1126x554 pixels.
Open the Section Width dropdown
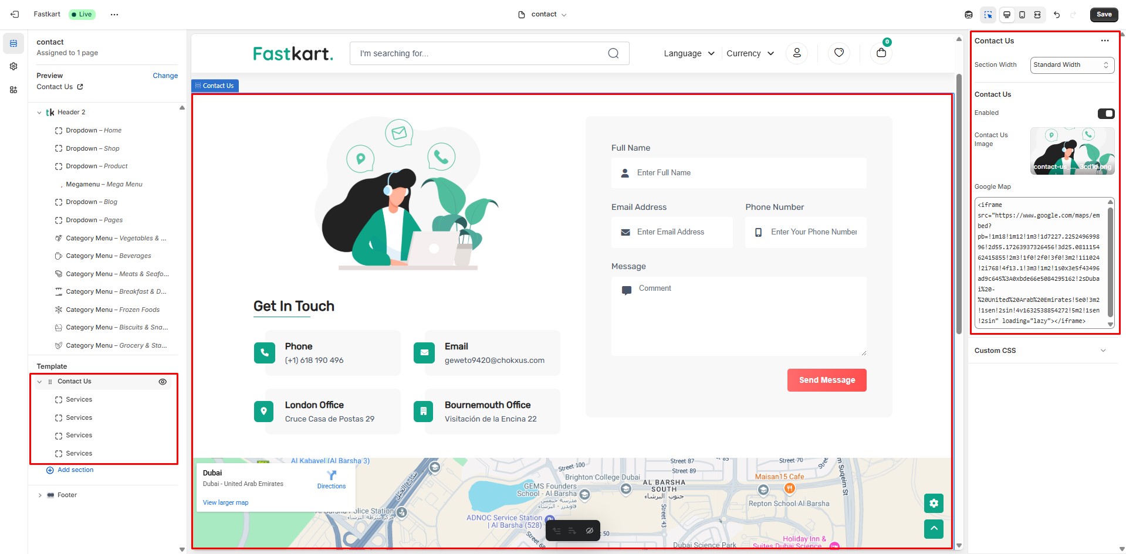[x=1072, y=65]
